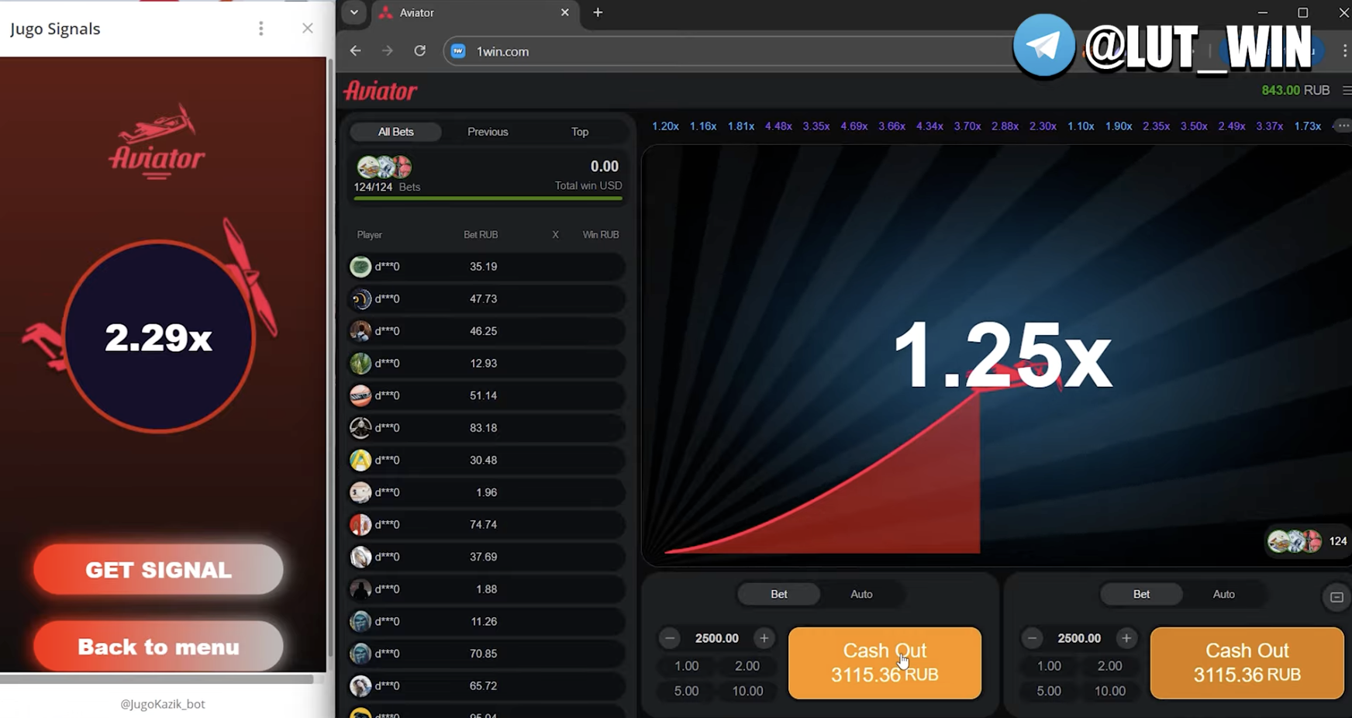Go forward in the browser
This screenshot has height=718, width=1352.
(x=388, y=51)
